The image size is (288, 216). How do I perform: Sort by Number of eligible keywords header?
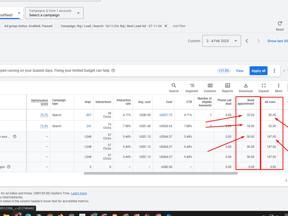tap(204, 102)
